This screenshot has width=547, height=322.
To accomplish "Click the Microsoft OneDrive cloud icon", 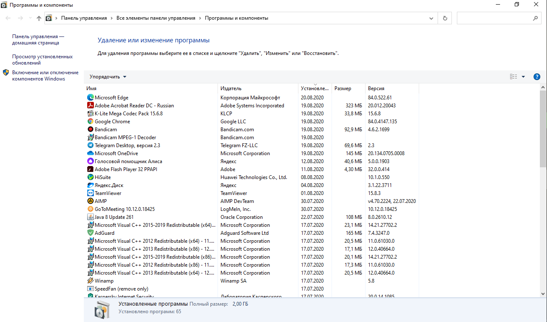I will point(90,153).
